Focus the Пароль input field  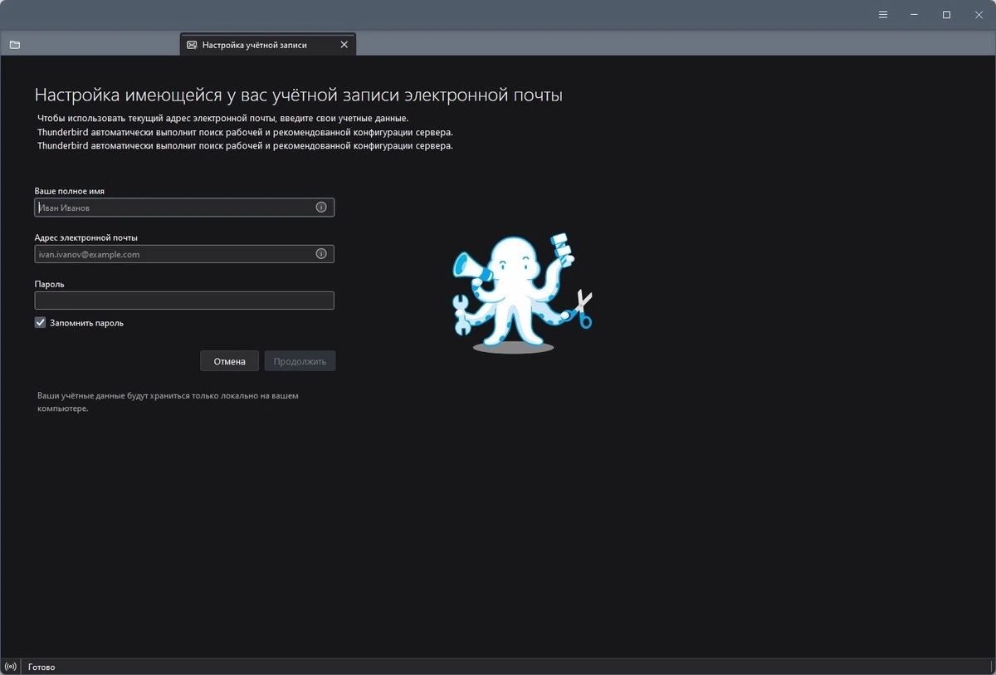184,301
